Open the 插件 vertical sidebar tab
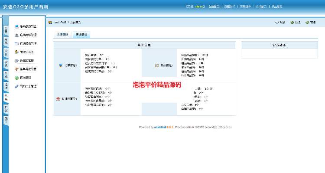This screenshot has width=325, height=173. (6, 87)
